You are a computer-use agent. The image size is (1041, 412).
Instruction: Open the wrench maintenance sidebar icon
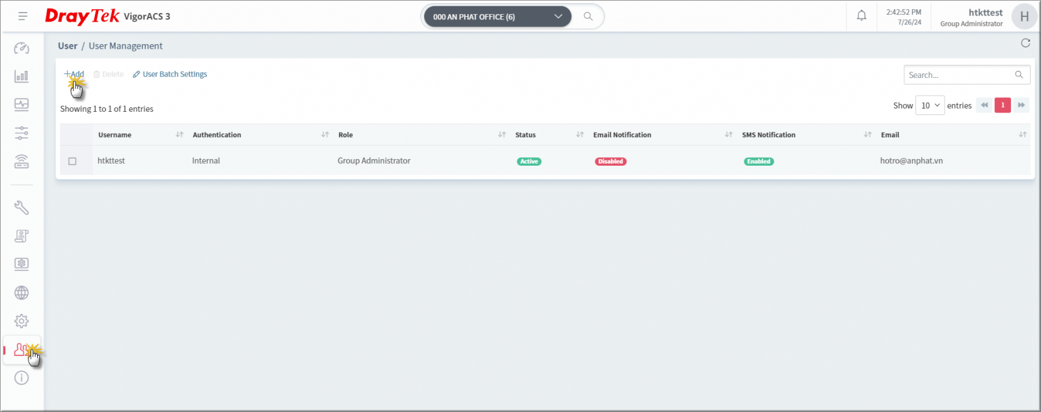[21, 207]
